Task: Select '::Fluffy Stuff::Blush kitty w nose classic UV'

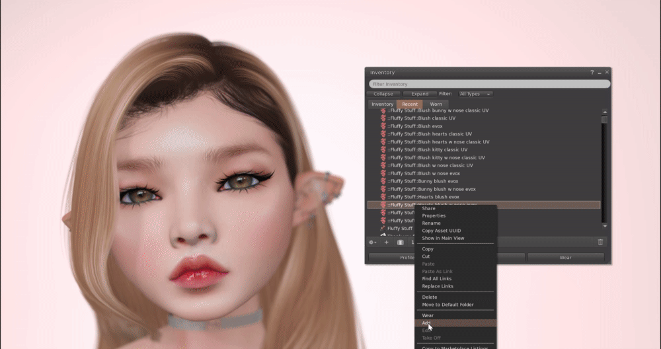Action: (x=436, y=157)
